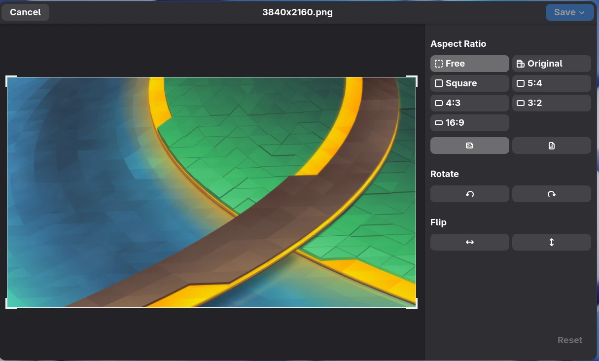Set the crop ratio to 3:2
599x361 pixels.
tap(552, 103)
